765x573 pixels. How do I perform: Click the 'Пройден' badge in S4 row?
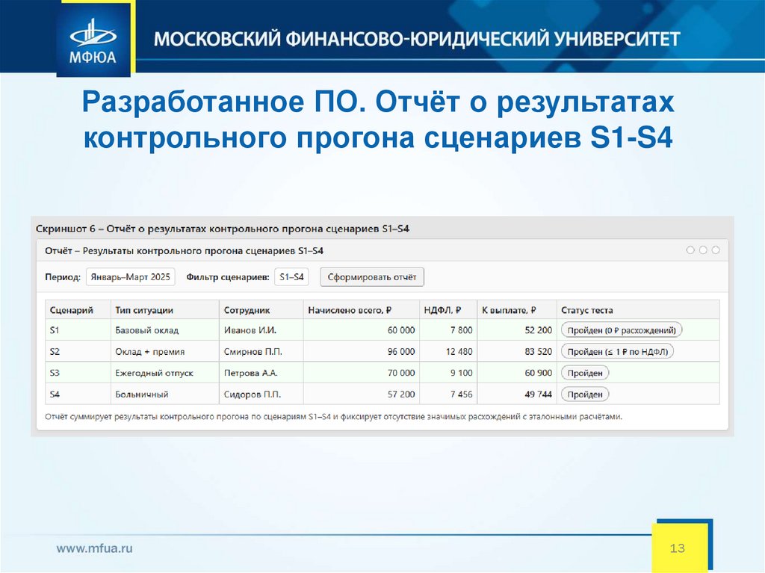click(585, 394)
